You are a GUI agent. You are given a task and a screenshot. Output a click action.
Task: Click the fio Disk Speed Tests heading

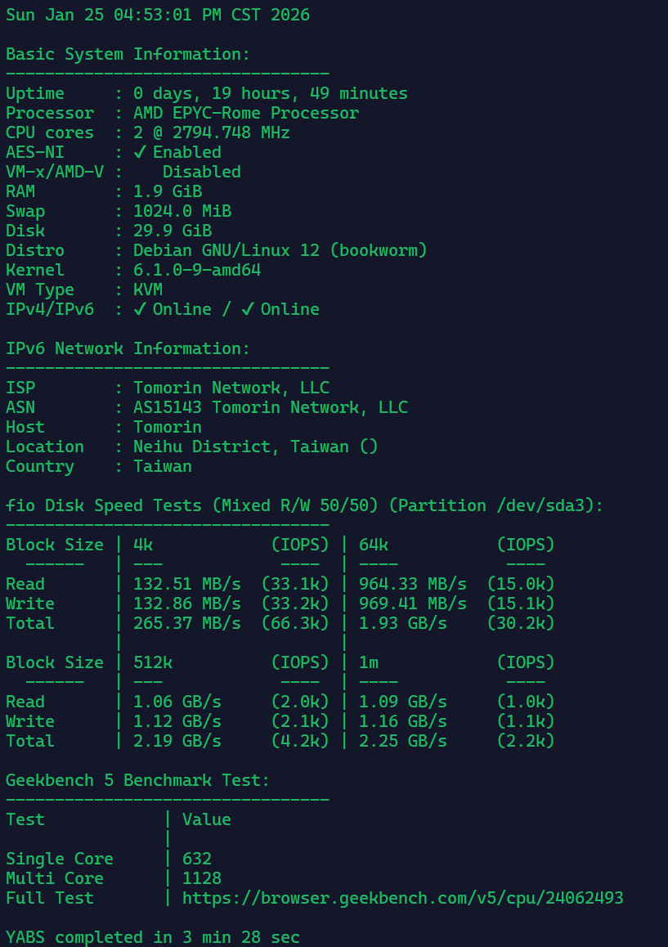(304, 505)
